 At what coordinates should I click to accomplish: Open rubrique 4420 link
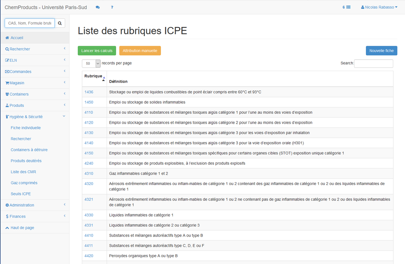89,256
